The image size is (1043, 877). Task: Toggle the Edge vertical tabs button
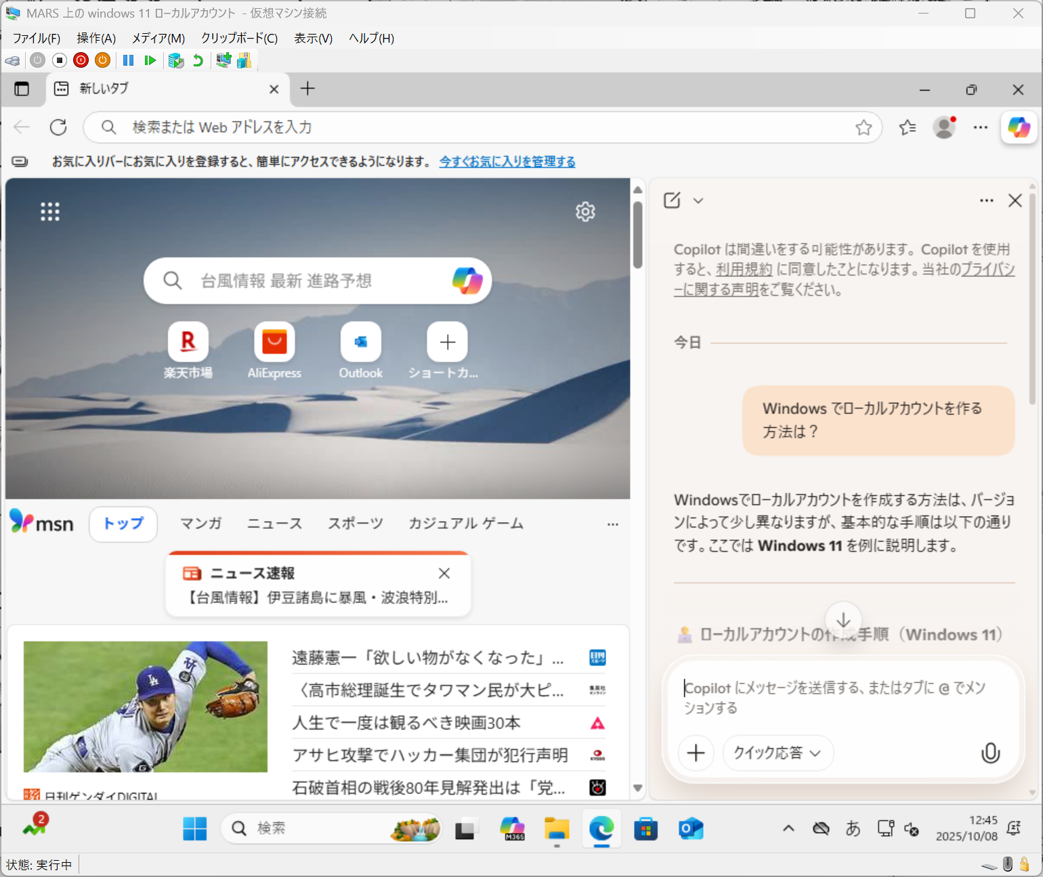point(22,89)
